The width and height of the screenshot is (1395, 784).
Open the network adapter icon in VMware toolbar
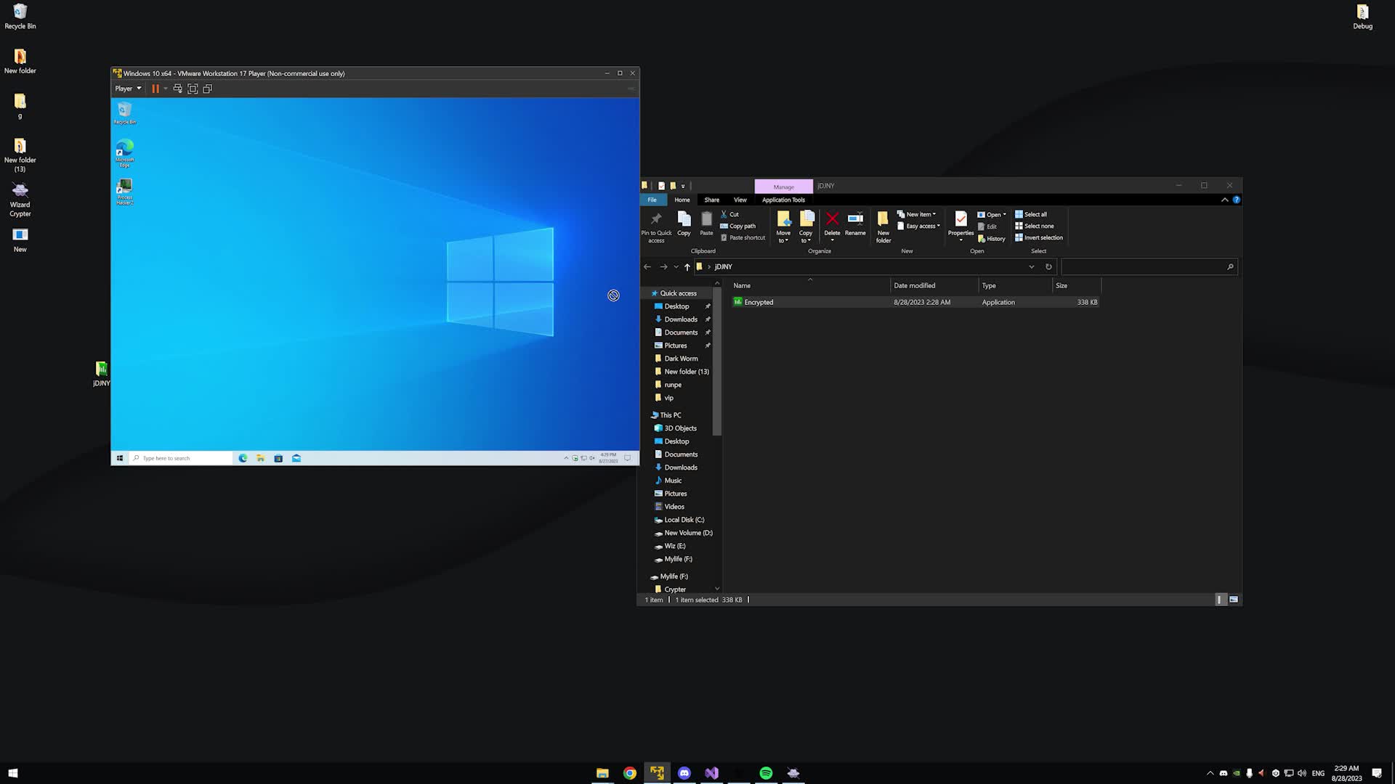pos(177,89)
